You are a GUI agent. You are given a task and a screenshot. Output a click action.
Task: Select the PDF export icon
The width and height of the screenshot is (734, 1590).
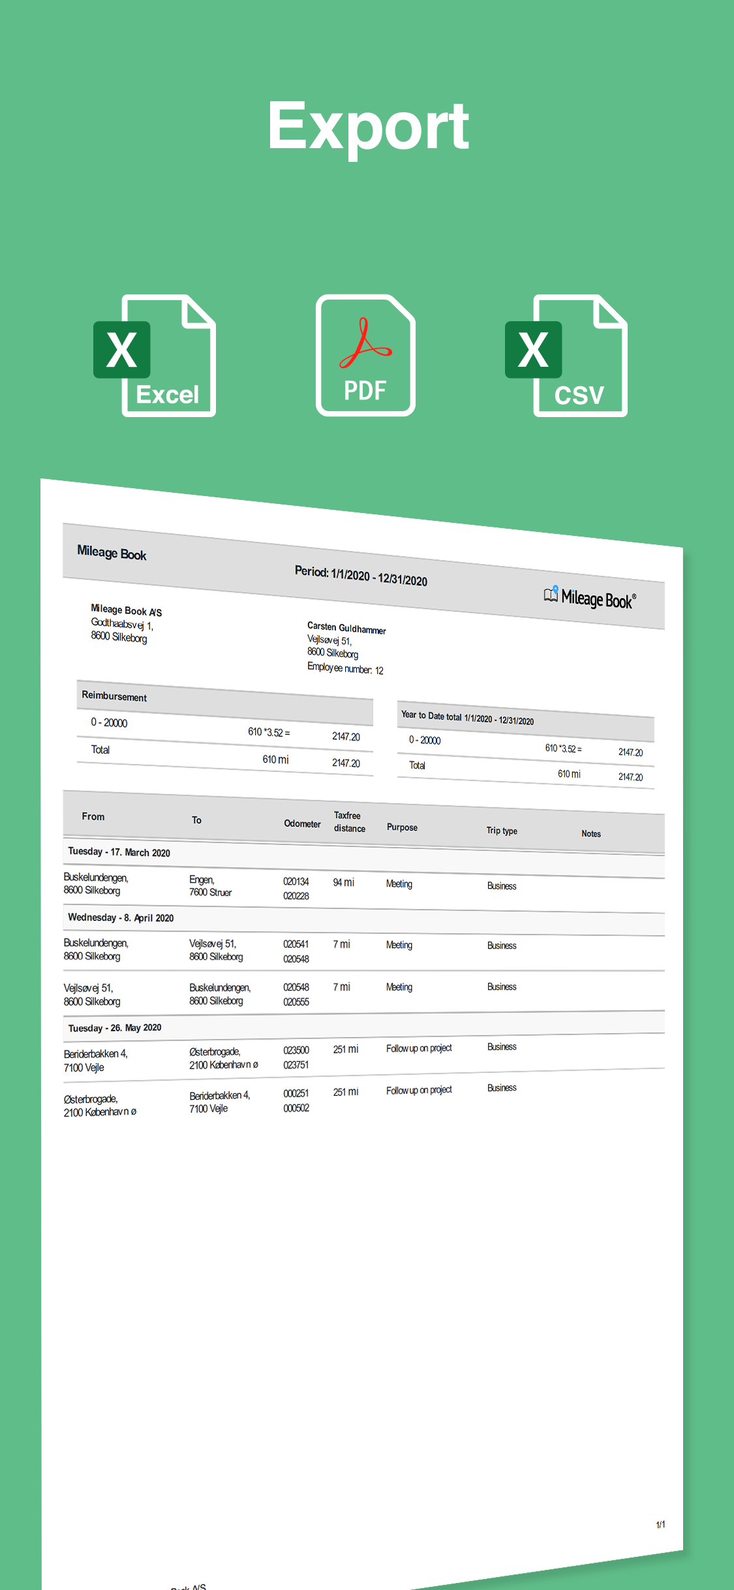365,355
